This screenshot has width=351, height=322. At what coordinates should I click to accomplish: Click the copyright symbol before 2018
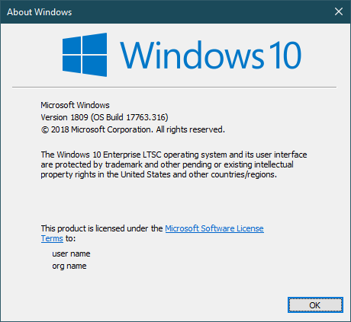[45, 129]
